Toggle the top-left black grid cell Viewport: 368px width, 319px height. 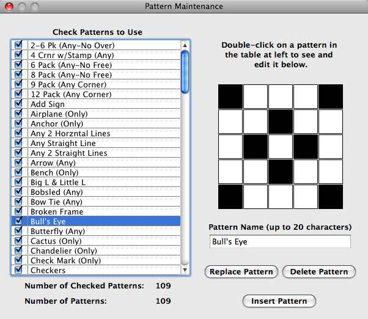coord(230,96)
